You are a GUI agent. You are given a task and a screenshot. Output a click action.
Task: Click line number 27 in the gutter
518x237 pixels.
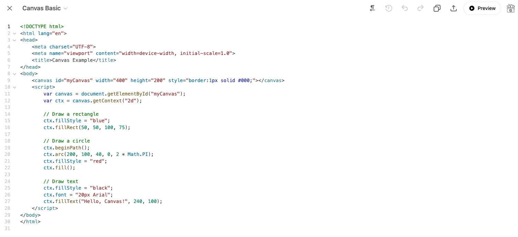(8, 201)
